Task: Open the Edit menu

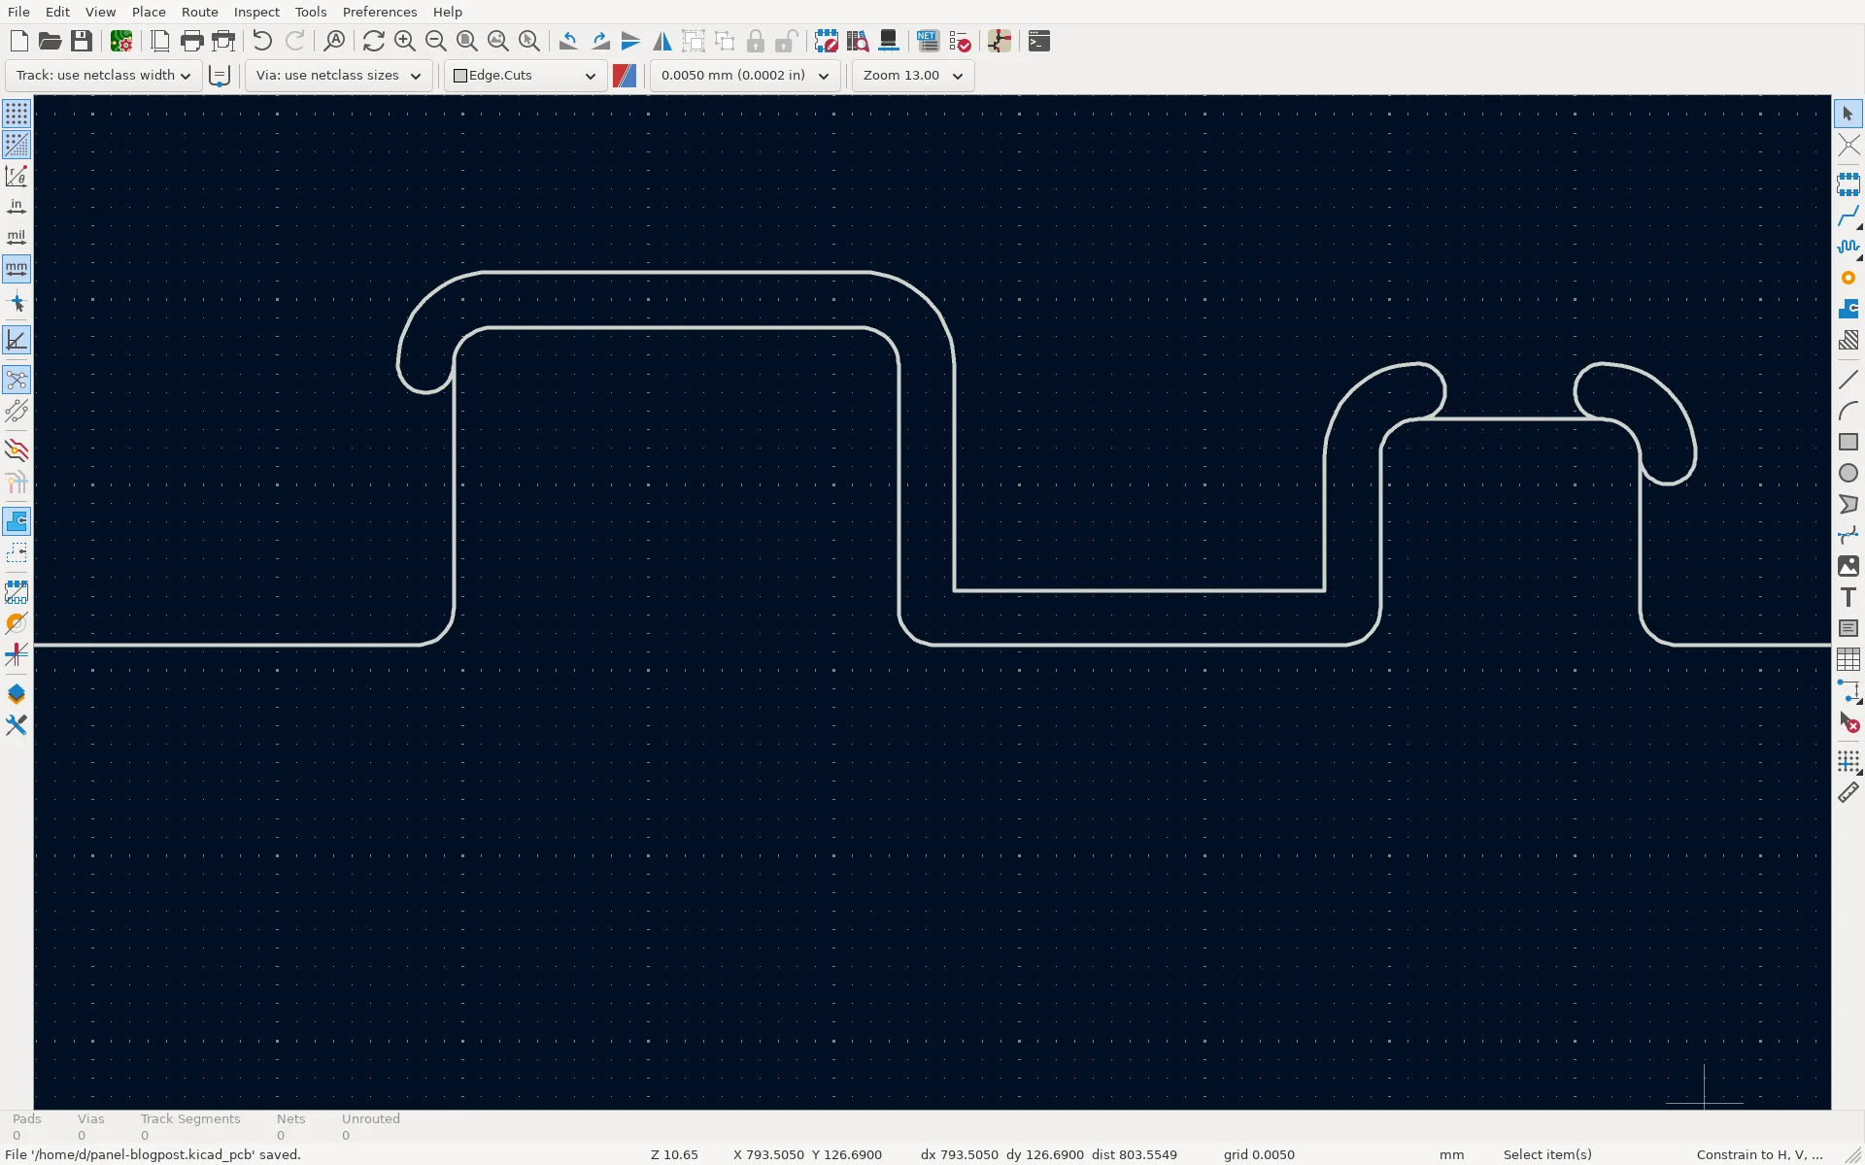Action: [57, 12]
